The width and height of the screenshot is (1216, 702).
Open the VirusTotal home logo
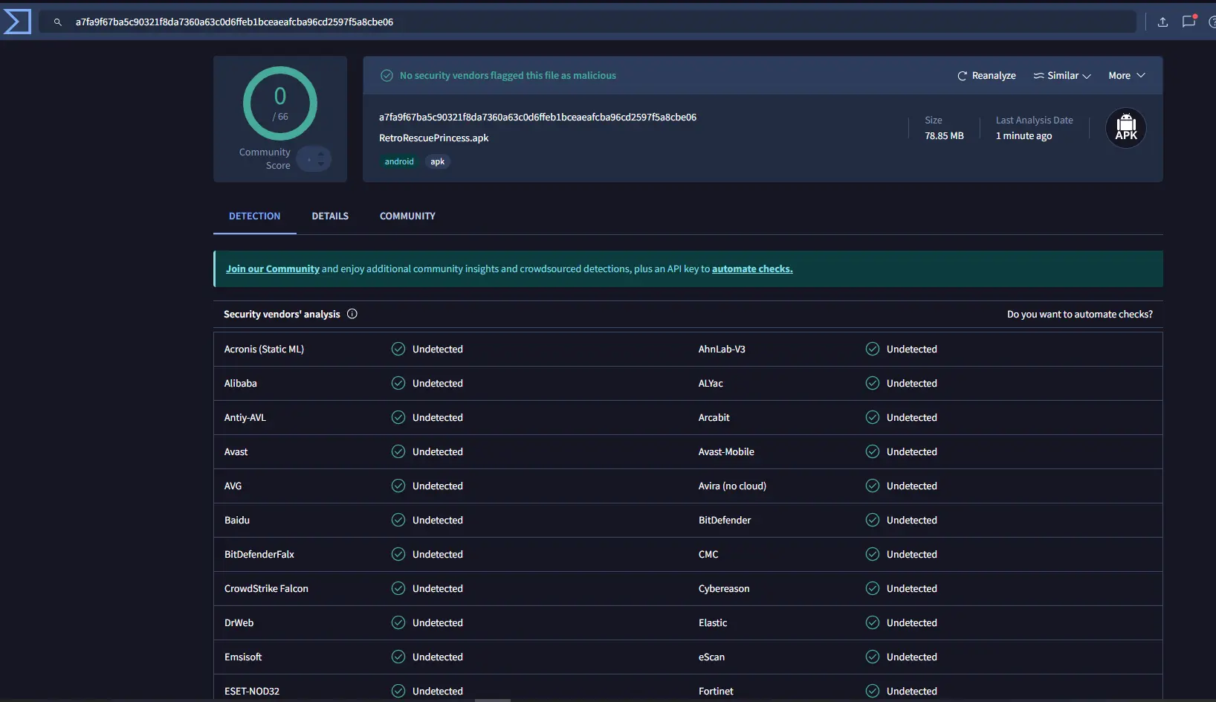click(x=17, y=22)
